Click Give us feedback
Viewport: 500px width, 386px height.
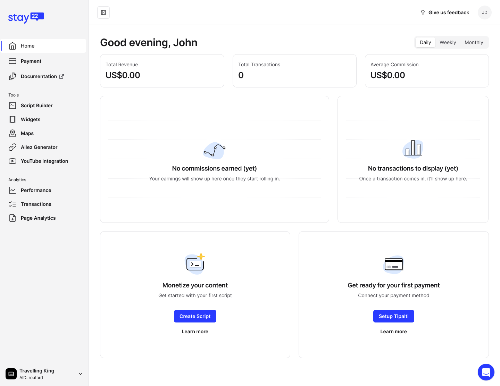click(x=445, y=12)
